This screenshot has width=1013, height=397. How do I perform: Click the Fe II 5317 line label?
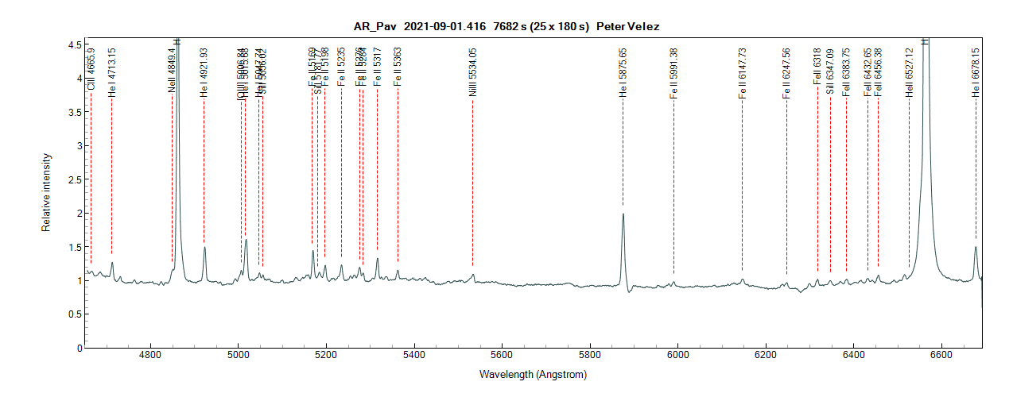[x=378, y=67]
